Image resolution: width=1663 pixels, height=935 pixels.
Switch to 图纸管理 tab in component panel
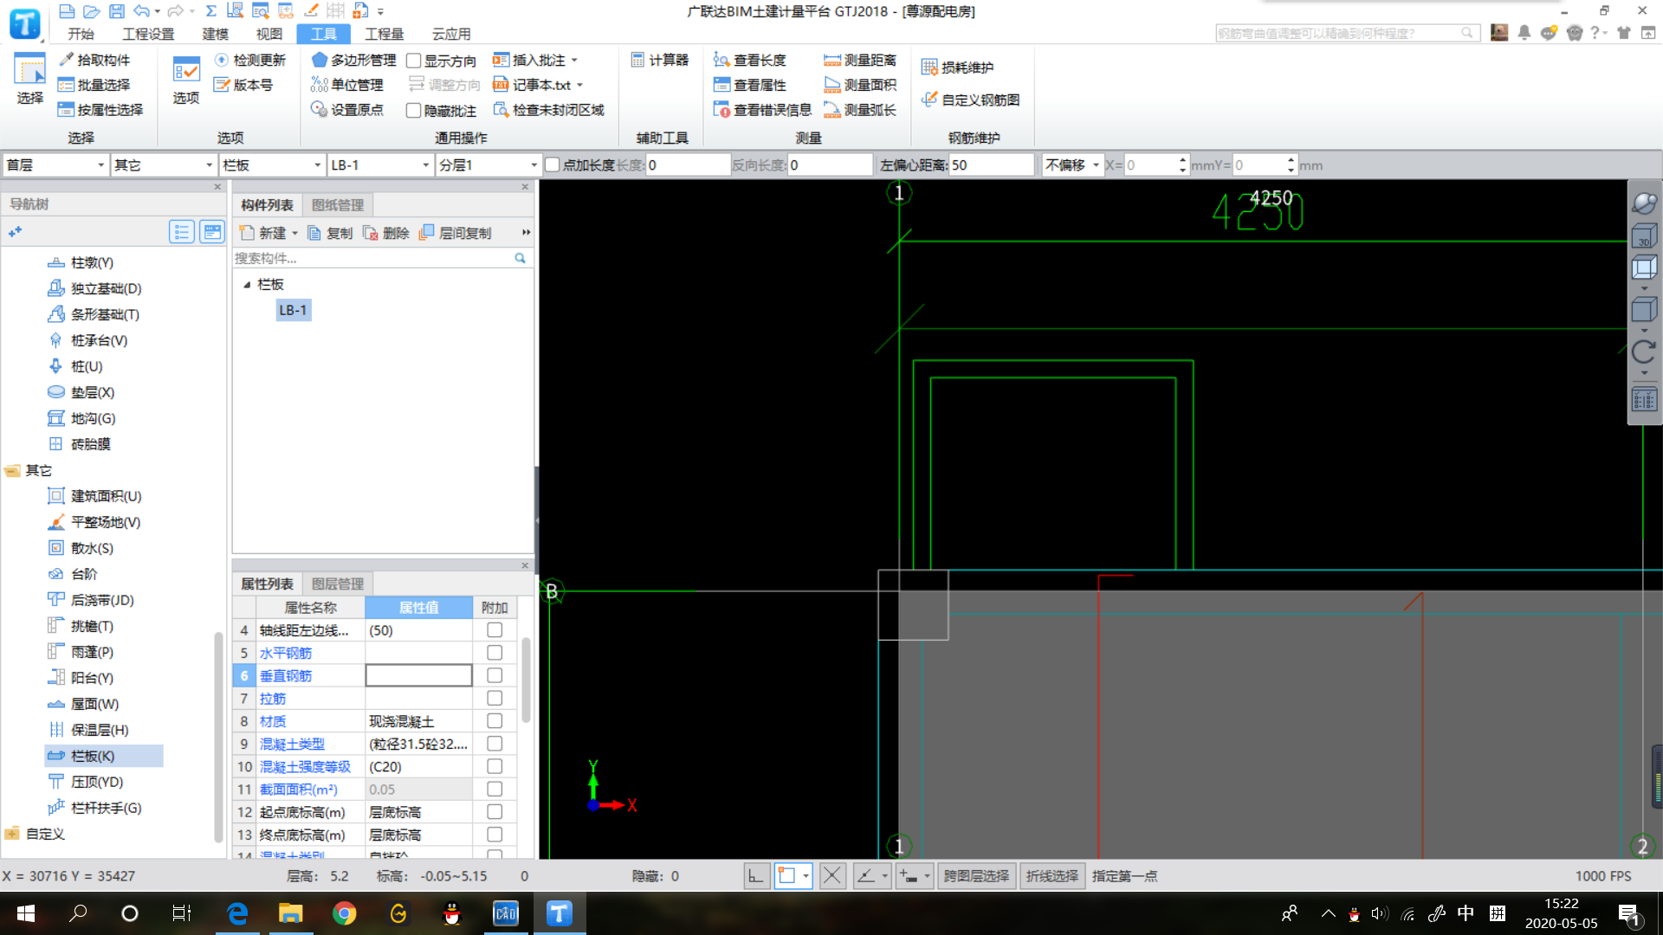[x=338, y=205]
